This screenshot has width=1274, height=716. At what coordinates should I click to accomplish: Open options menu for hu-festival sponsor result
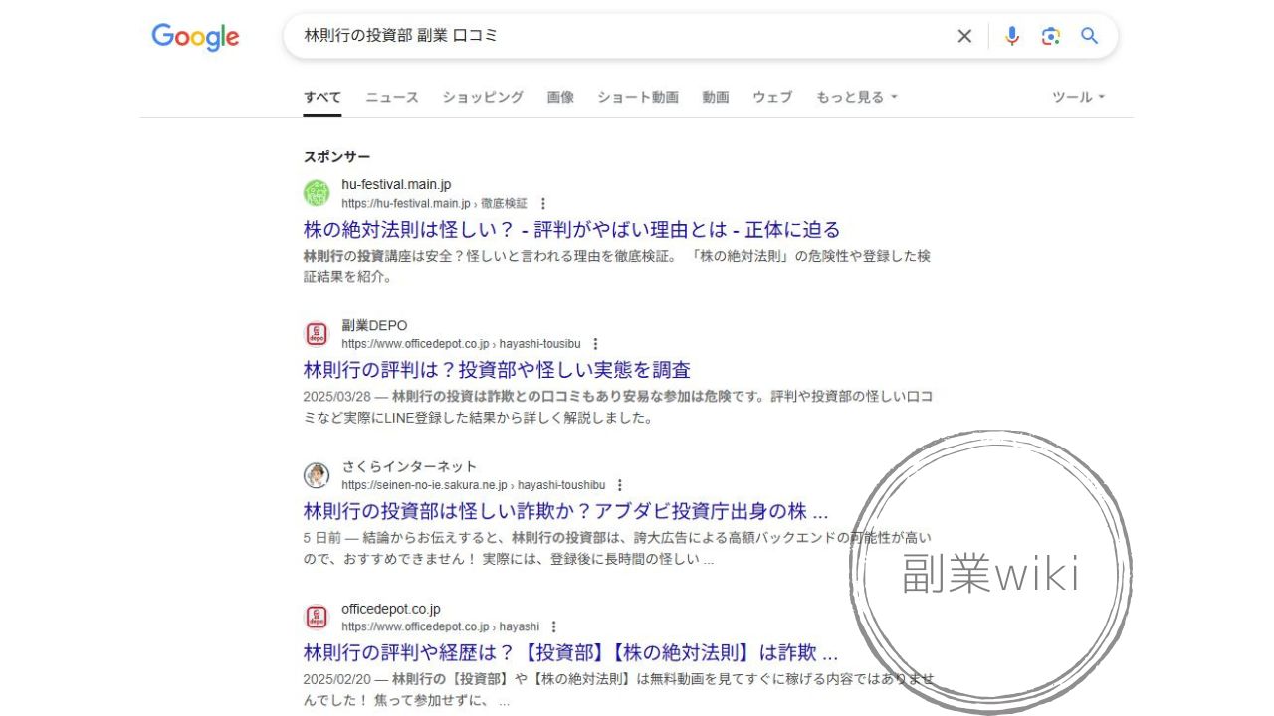pyautogui.click(x=542, y=203)
